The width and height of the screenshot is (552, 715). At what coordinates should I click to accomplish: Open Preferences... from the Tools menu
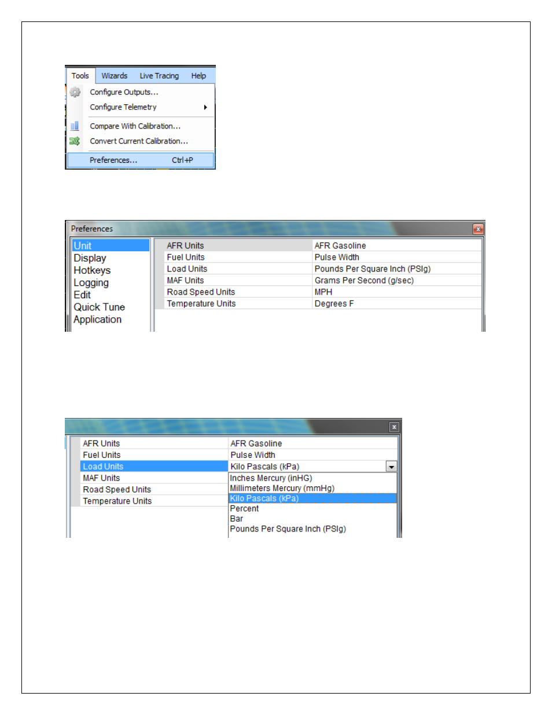(141, 160)
